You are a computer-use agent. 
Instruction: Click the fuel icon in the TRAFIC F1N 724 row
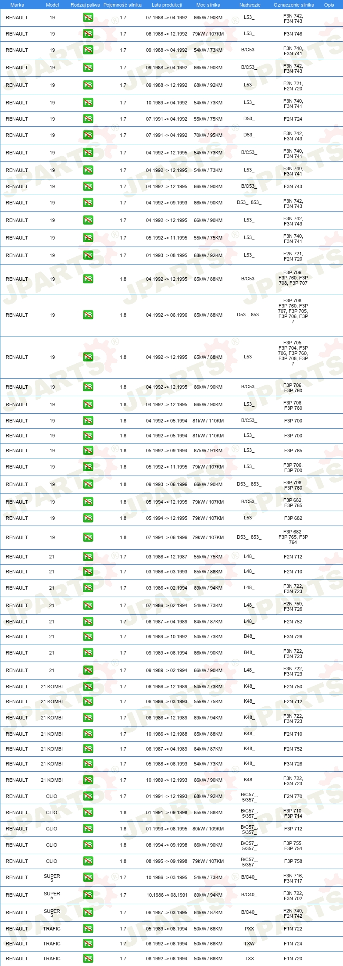tap(88, 944)
